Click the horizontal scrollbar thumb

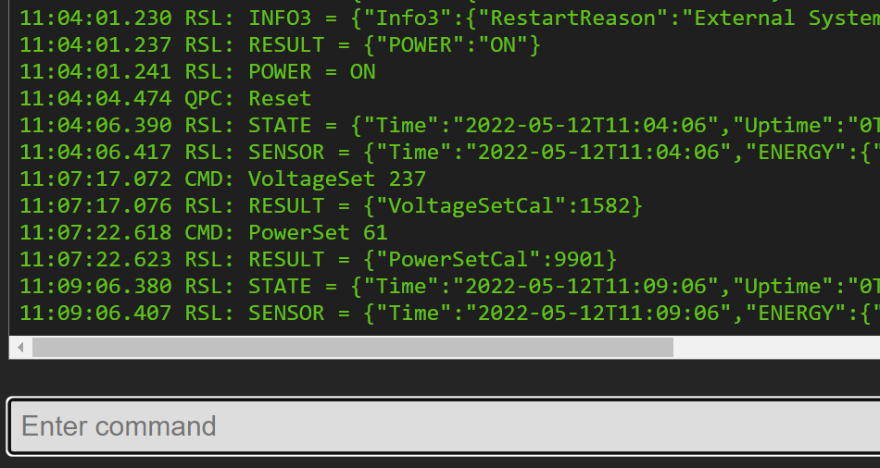pyautogui.click(x=352, y=348)
